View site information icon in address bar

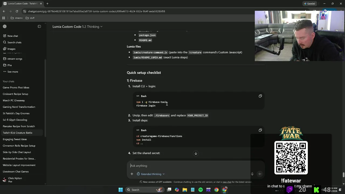(25, 11)
